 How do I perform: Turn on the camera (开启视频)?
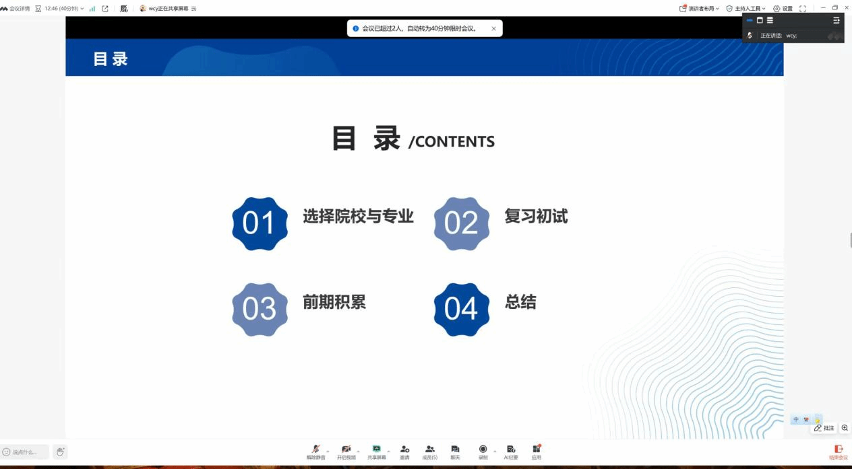pyautogui.click(x=346, y=450)
